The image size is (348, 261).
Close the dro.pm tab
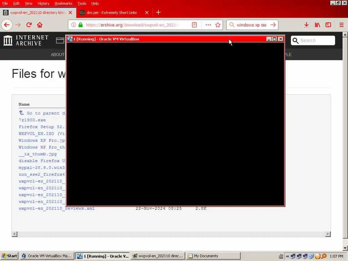click(147, 13)
